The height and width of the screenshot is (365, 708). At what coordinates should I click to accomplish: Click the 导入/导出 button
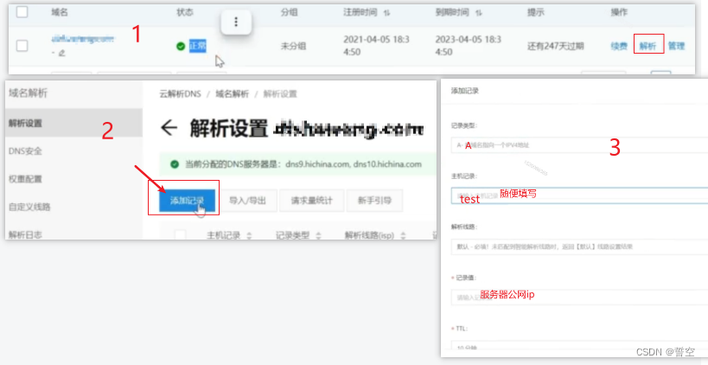(x=247, y=200)
